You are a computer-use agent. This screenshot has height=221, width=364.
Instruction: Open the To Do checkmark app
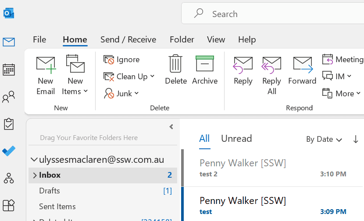[x=9, y=151]
